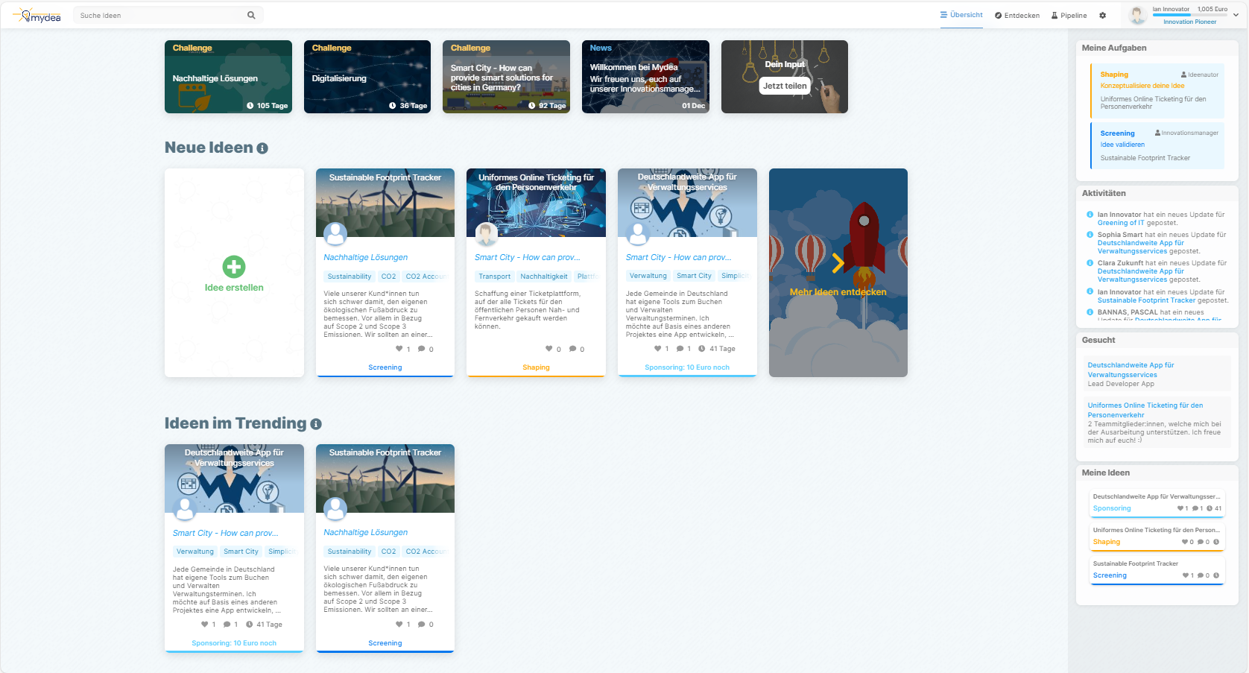Click Nachhaltige Lösungen link in Neue Ideen card

(x=365, y=257)
